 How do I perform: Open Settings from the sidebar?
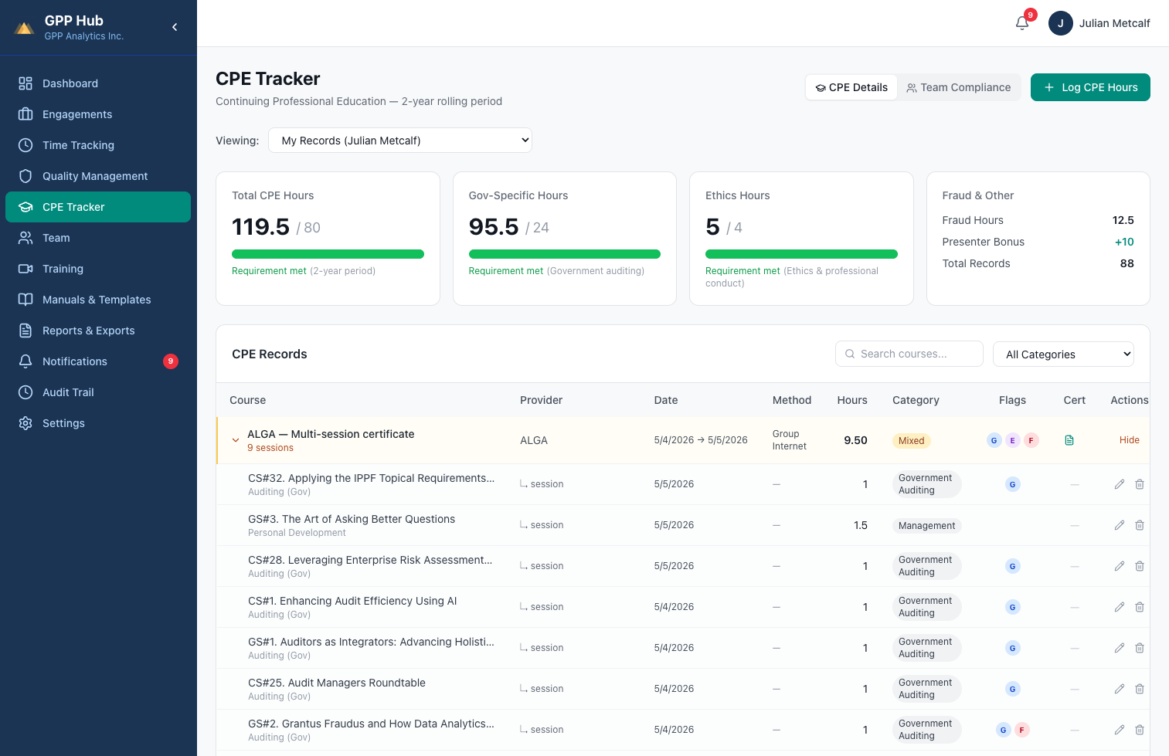98,423
